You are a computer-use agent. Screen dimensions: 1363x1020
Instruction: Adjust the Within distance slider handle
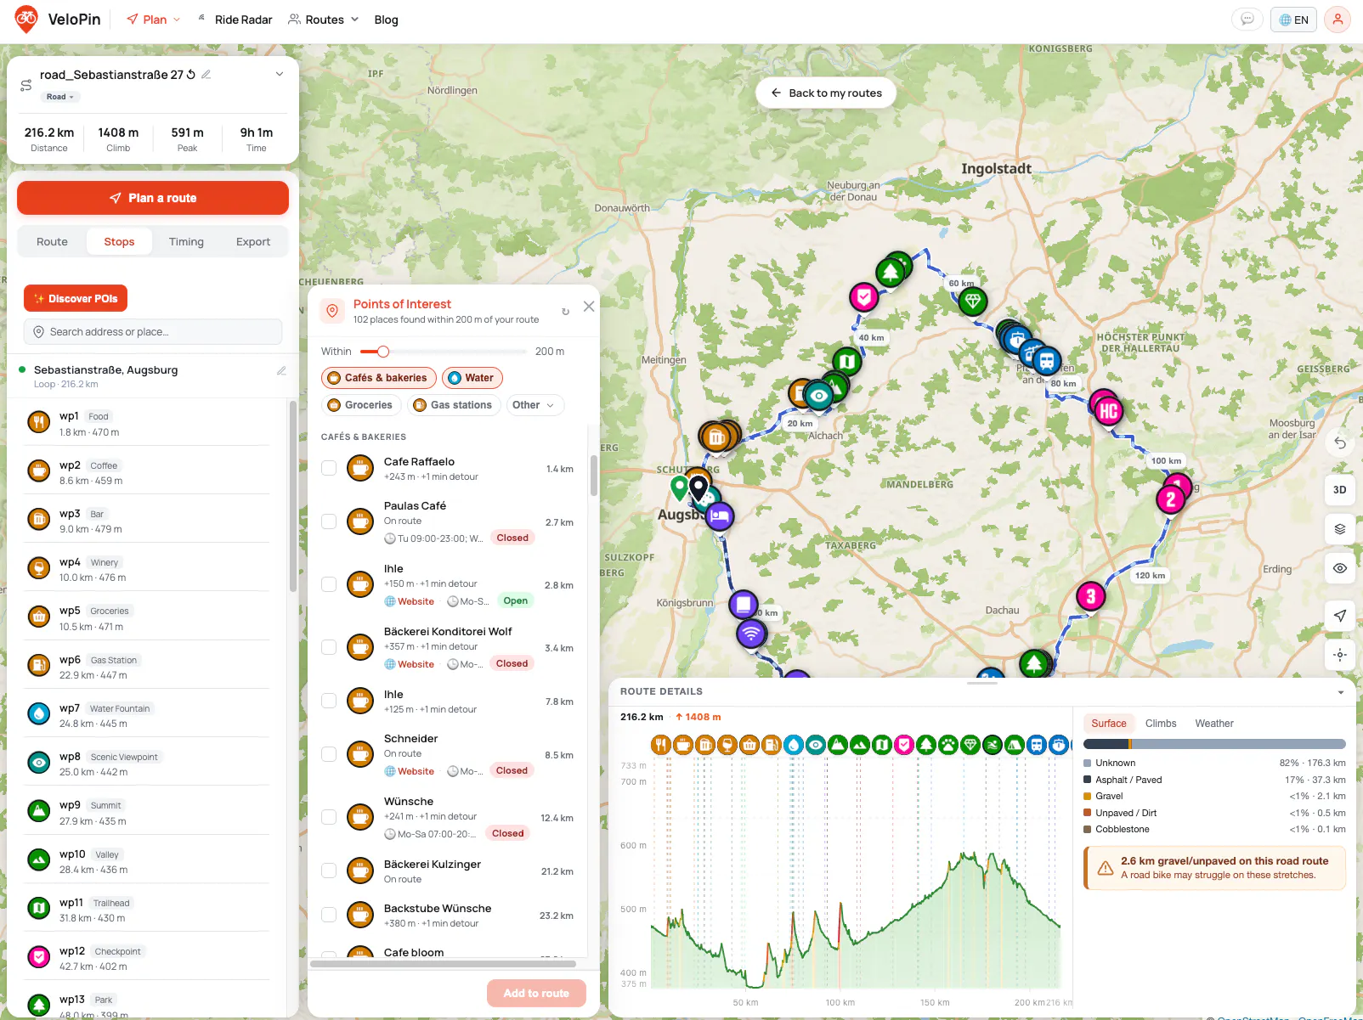(383, 352)
